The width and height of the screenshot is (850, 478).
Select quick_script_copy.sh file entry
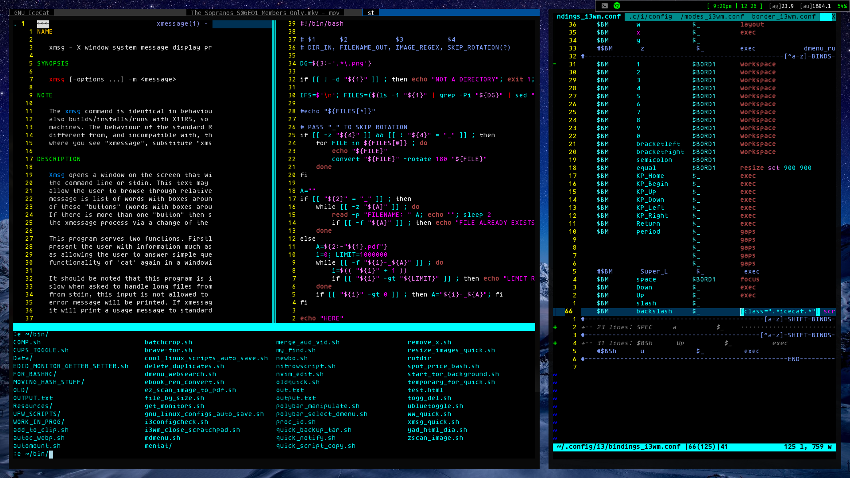pos(316,446)
